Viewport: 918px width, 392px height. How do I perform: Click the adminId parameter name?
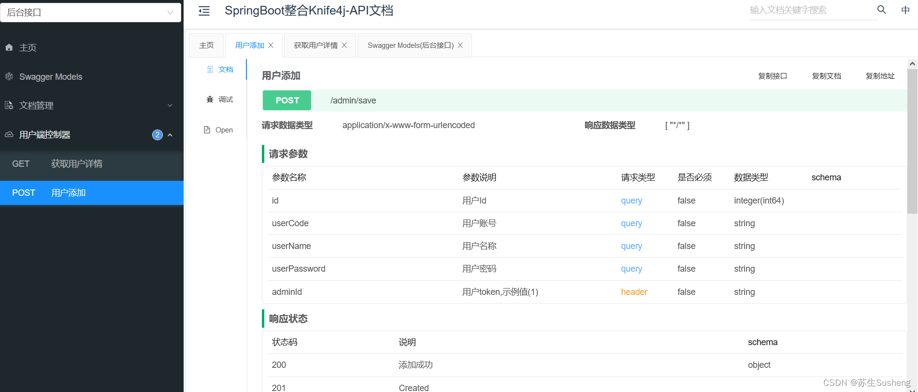287,292
